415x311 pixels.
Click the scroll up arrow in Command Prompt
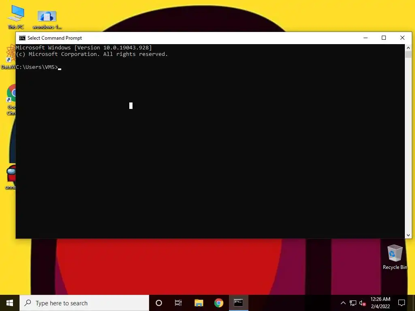click(x=408, y=48)
